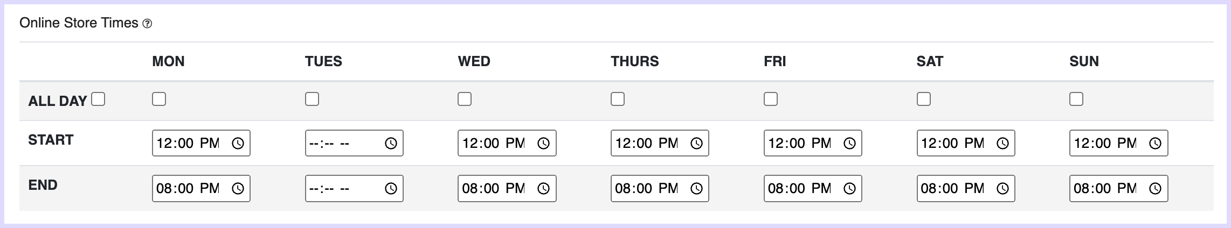Image resolution: width=1231 pixels, height=228 pixels.
Task: Select the Thursday end time field
Action: click(x=660, y=188)
